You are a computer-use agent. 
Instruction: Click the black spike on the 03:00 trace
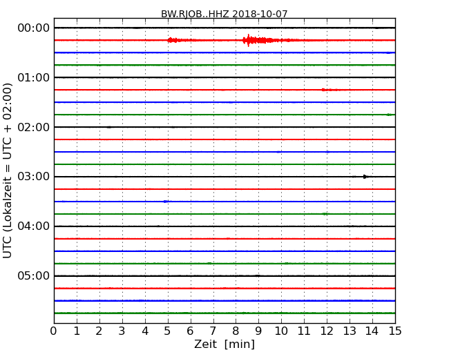(365, 177)
